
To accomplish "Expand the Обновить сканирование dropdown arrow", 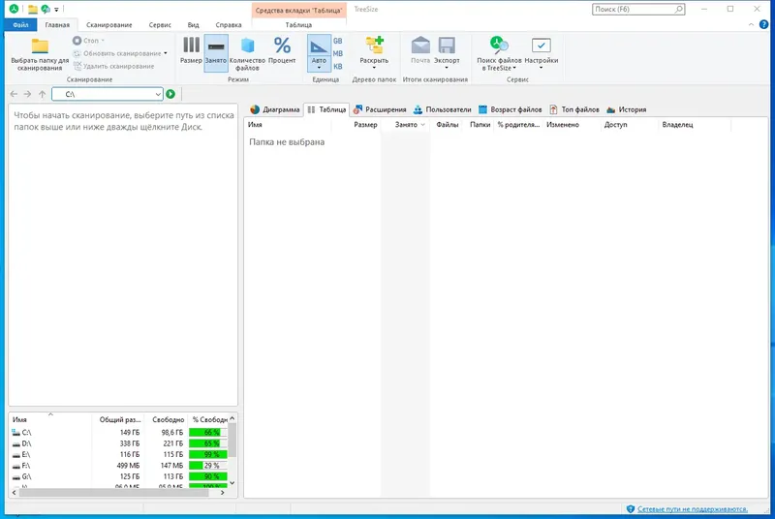I will coord(166,53).
